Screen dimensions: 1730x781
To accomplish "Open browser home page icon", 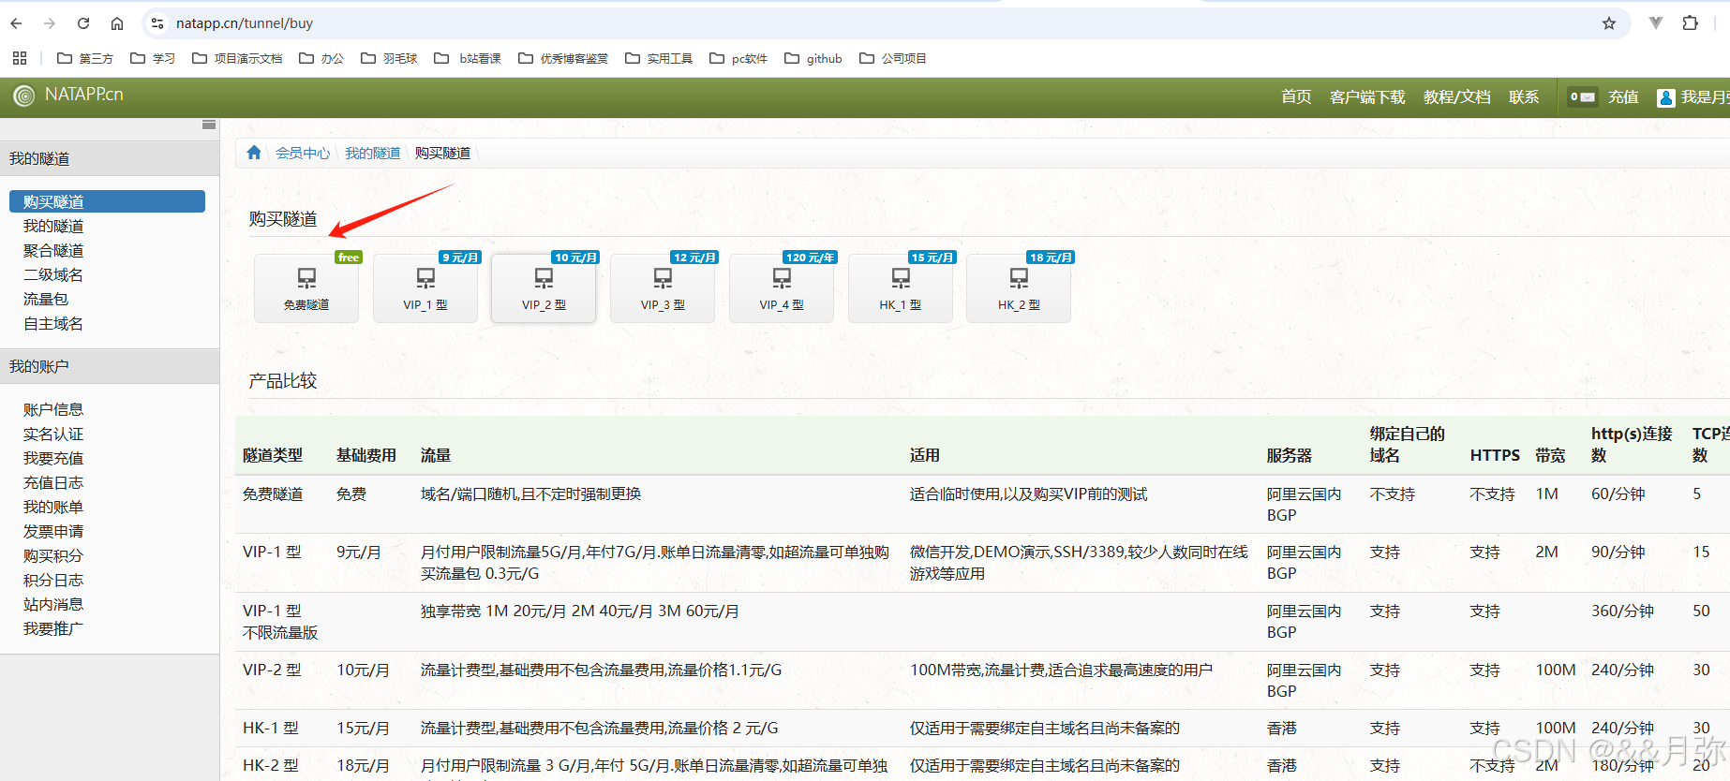I will pyautogui.click(x=117, y=23).
